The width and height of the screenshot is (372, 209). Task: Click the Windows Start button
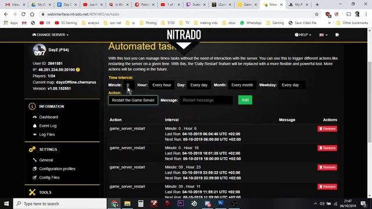pos(6,204)
